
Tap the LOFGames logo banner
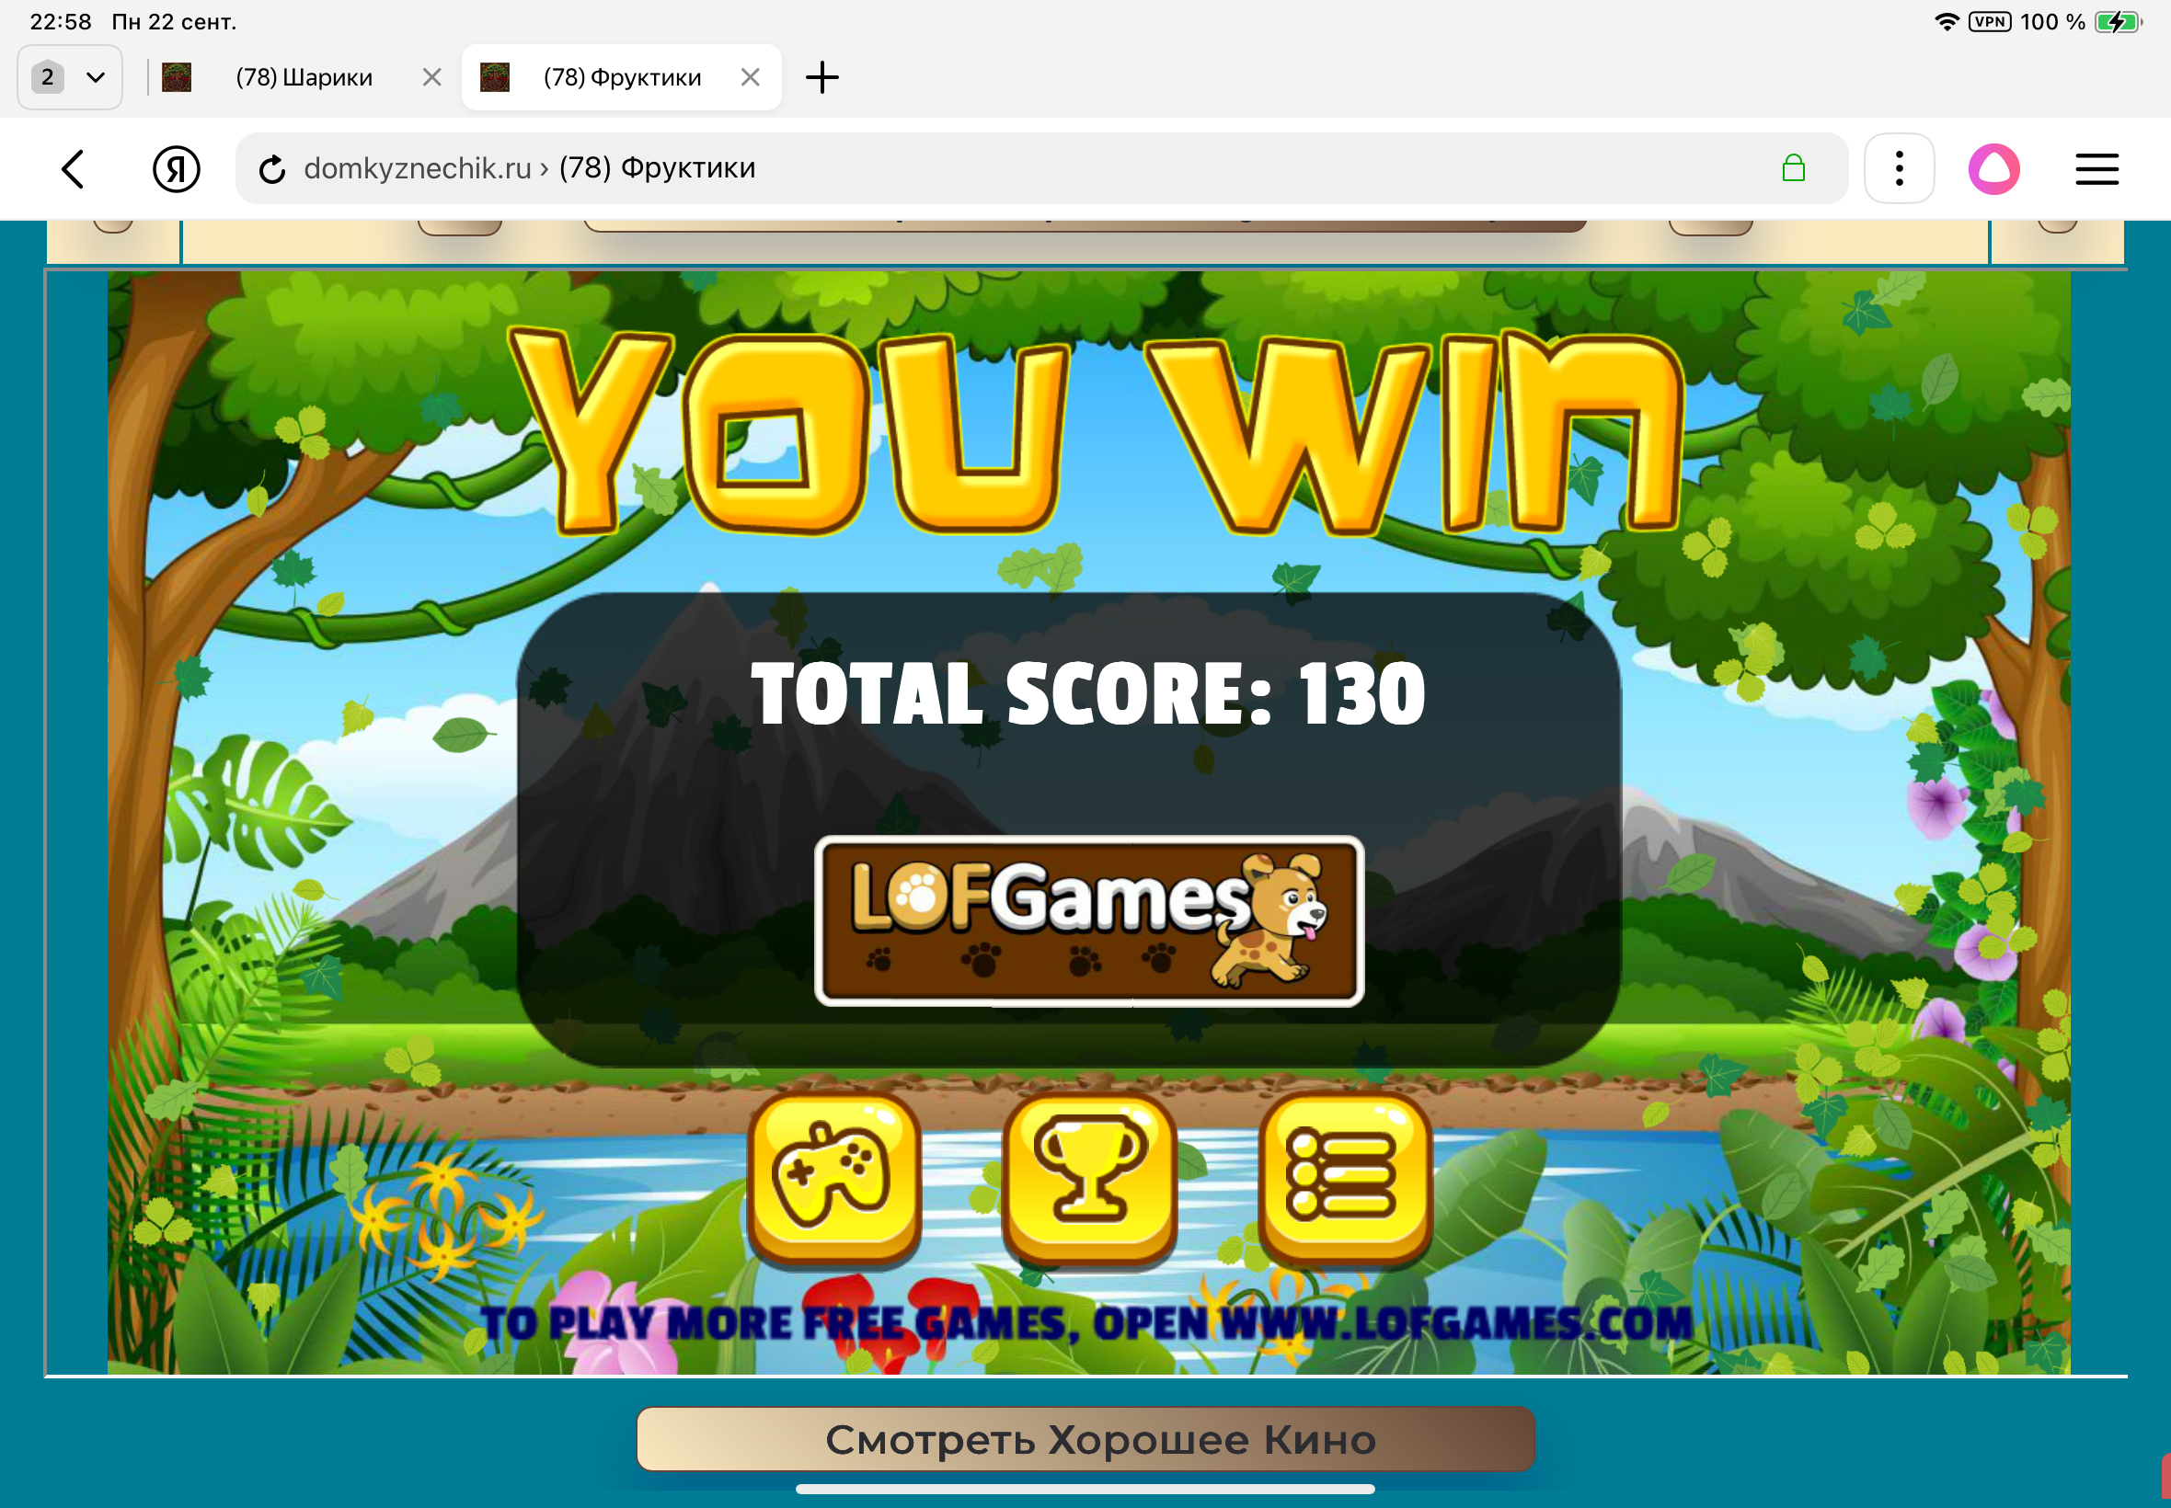(x=1088, y=920)
